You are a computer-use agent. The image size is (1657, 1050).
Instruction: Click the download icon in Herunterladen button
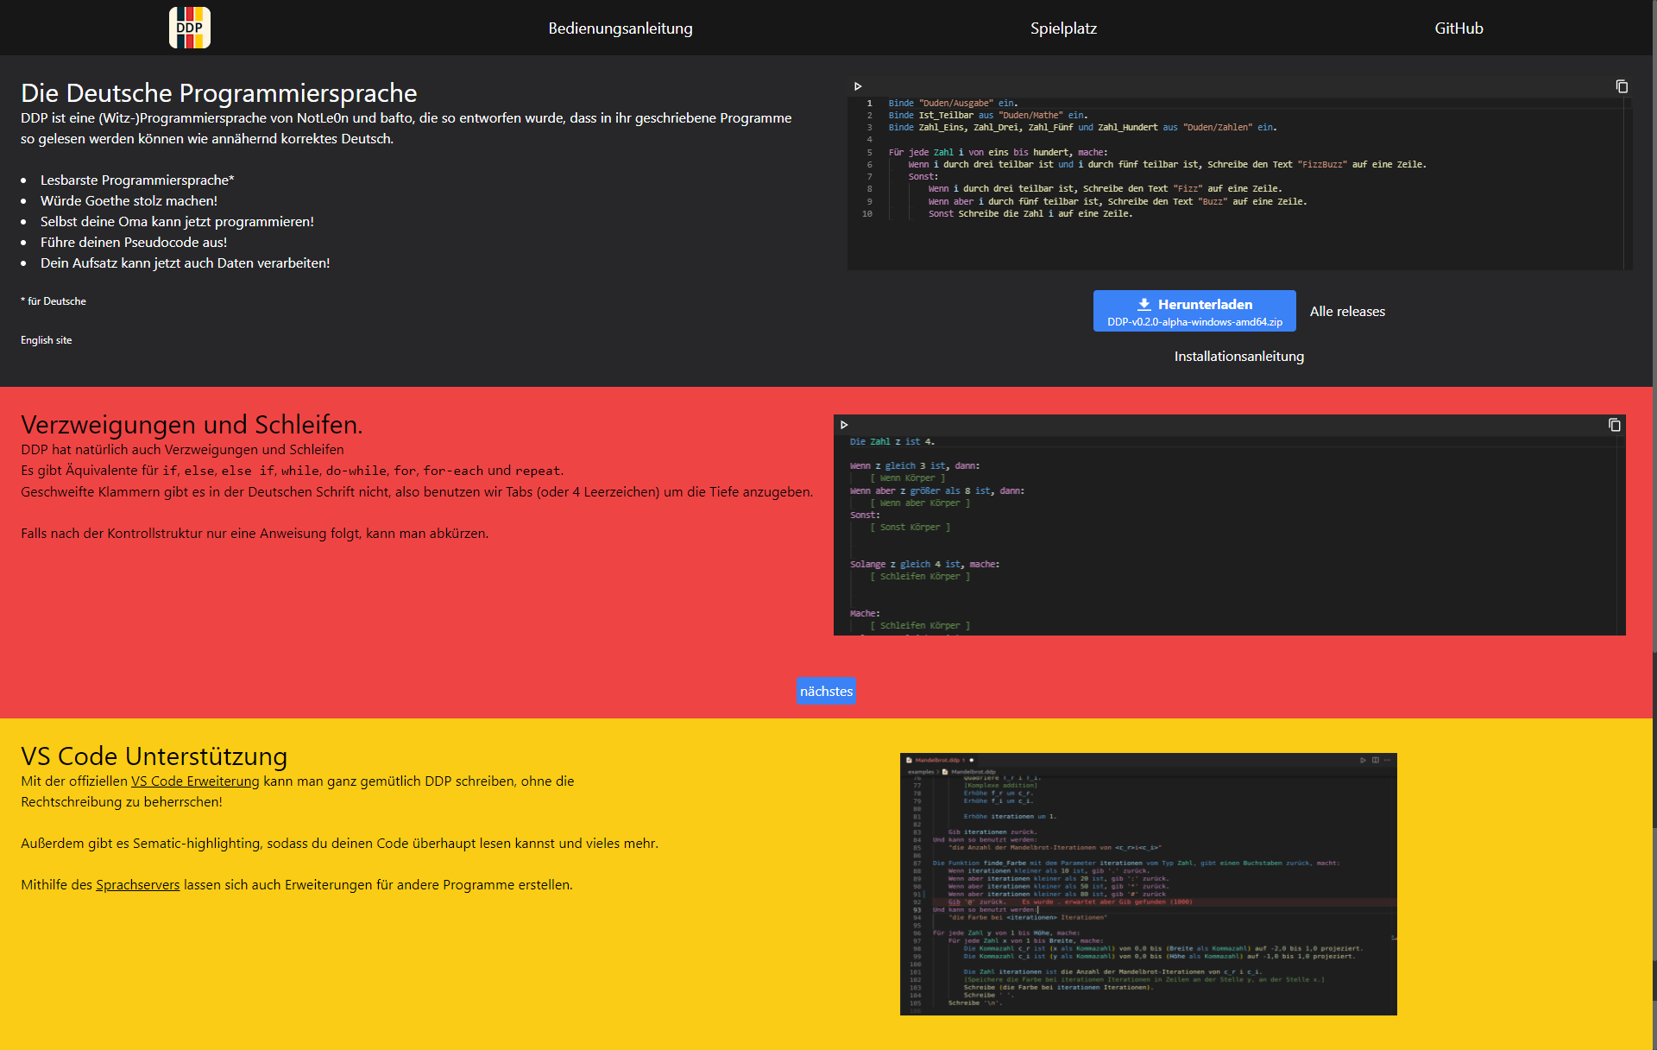(x=1144, y=304)
